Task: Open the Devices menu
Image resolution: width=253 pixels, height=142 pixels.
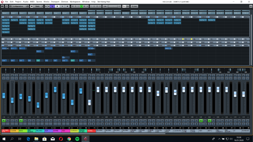Action: [x=64, y=2]
